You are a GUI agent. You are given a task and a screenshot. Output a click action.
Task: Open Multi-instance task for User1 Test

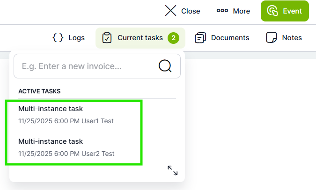click(66, 114)
